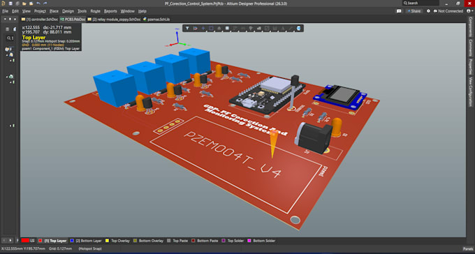Switch to the pzemac.SchLib tab
The image size is (475, 254).
point(156,19)
